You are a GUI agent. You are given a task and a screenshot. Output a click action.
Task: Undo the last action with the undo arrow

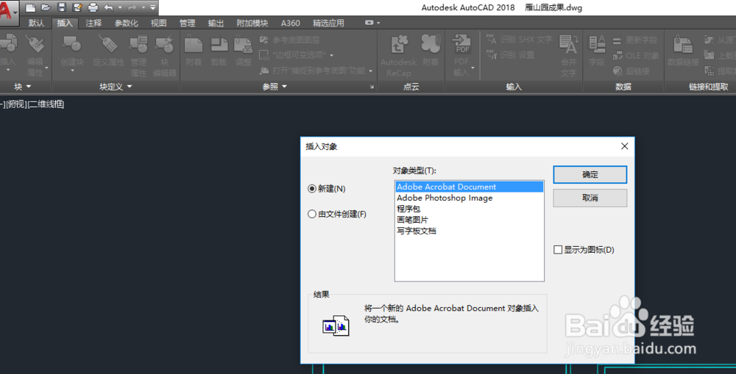[108, 7]
